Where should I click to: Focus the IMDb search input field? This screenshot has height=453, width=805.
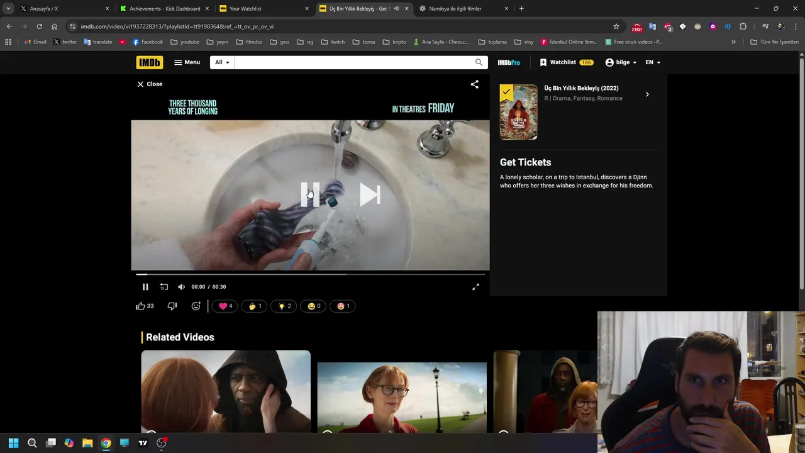(x=353, y=62)
